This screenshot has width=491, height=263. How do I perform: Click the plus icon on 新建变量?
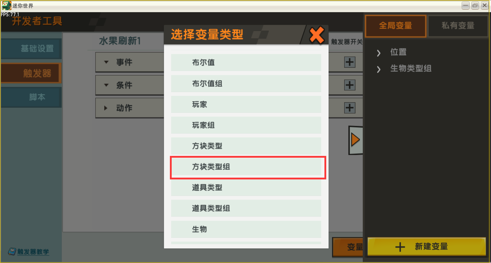400,247
